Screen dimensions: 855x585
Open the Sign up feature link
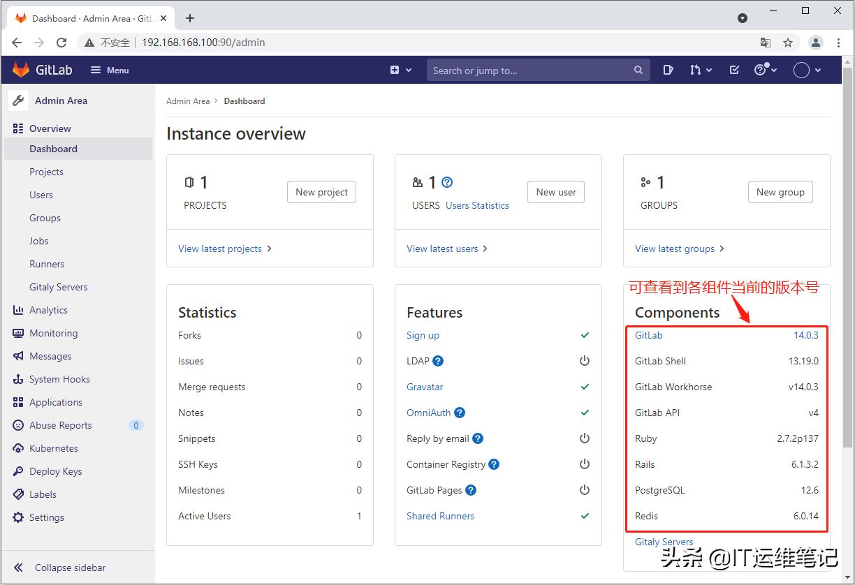(x=423, y=335)
